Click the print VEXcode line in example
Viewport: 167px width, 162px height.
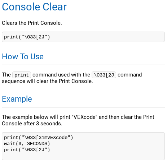pyautogui.click(x=39, y=138)
